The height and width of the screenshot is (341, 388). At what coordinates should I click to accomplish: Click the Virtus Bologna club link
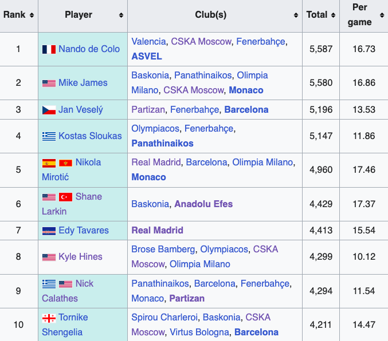[x=198, y=332]
